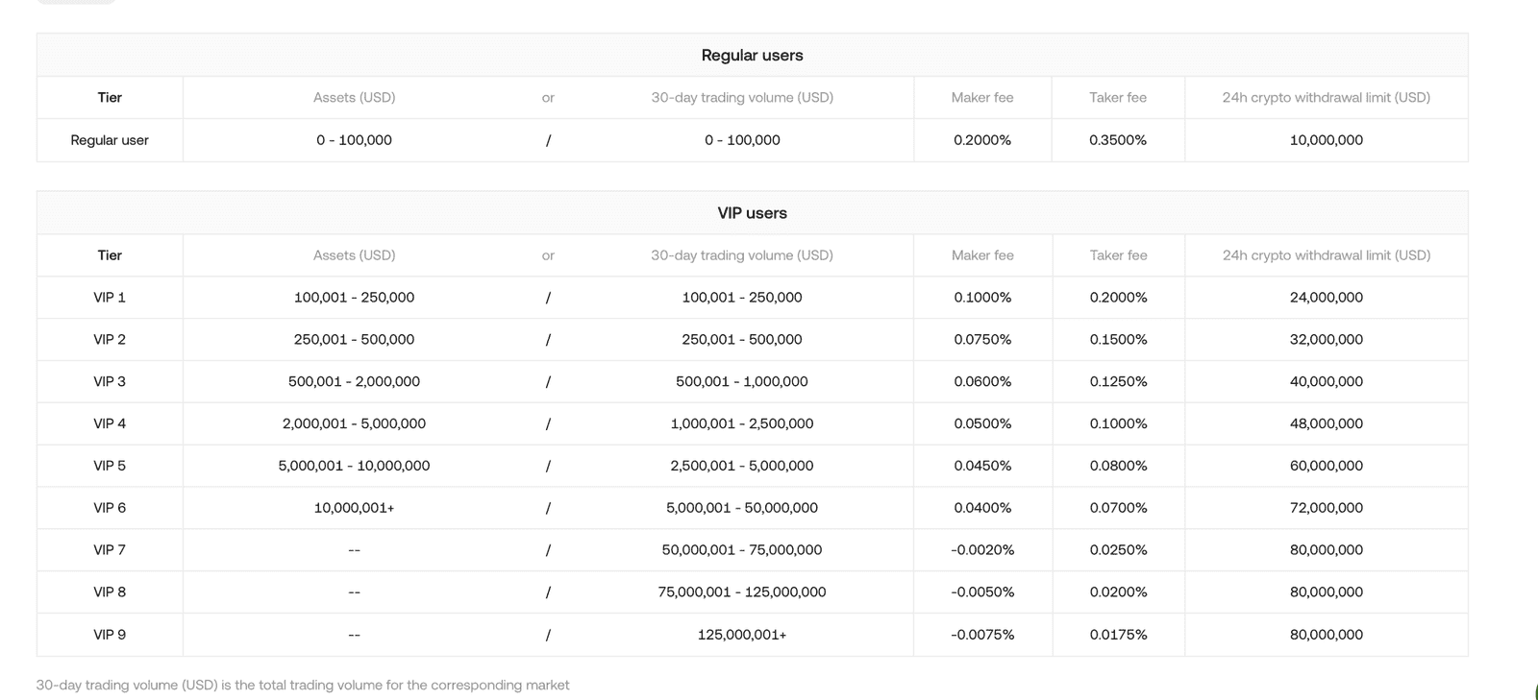The height and width of the screenshot is (700, 1538).
Task: Click the 10,000,000 withdrawal limit cell
Action: point(1327,140)
